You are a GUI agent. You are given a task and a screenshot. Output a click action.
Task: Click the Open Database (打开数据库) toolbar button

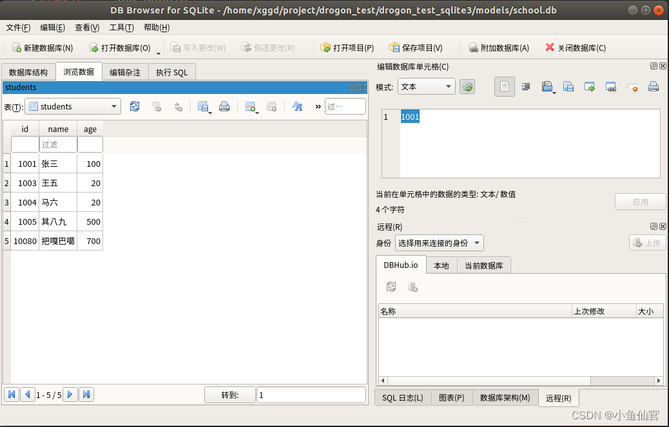pyautogui.click(x=120, y=48)
